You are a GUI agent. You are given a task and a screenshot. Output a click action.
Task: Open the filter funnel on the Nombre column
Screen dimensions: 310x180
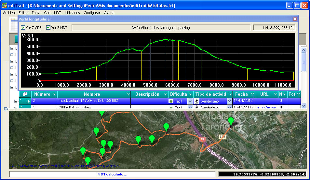pyautogui.click(x=128, y=94)
